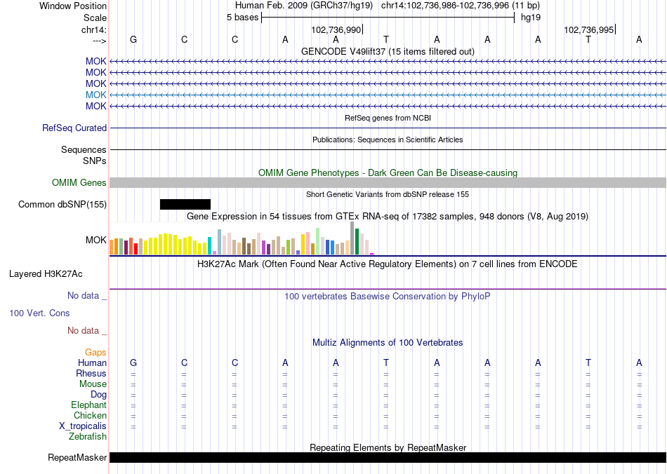The image size is (667, 474).
Task: Click the dark green bar in GTEx chart
Action: tap(357, 242)
